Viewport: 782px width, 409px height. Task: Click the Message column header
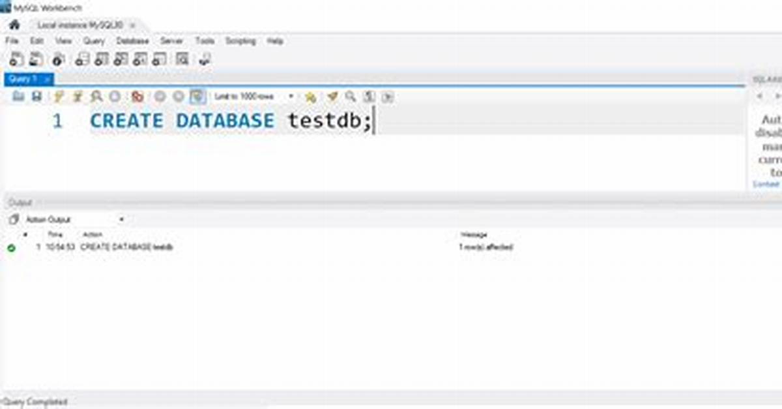click(x=474, y=234)
